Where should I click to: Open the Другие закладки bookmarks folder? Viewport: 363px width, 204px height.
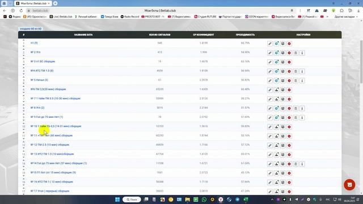[x=346, y=16]
